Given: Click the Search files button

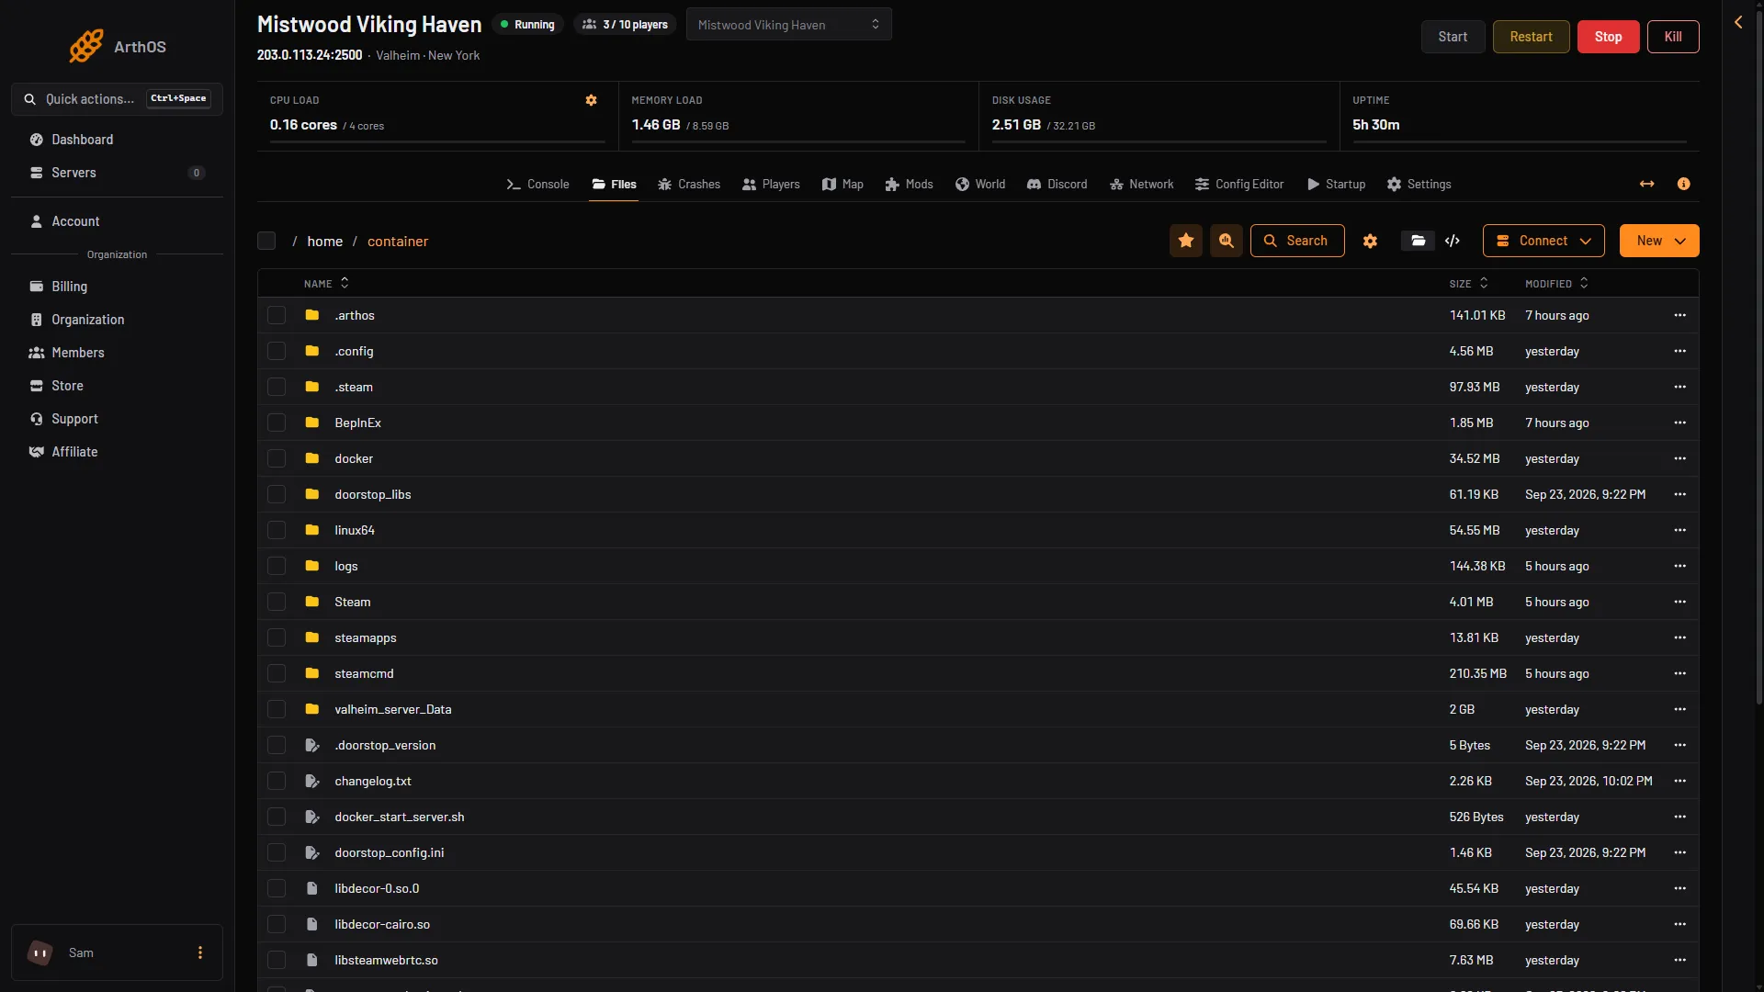Looking at the screenshot, I should (x=1297, y=241).
